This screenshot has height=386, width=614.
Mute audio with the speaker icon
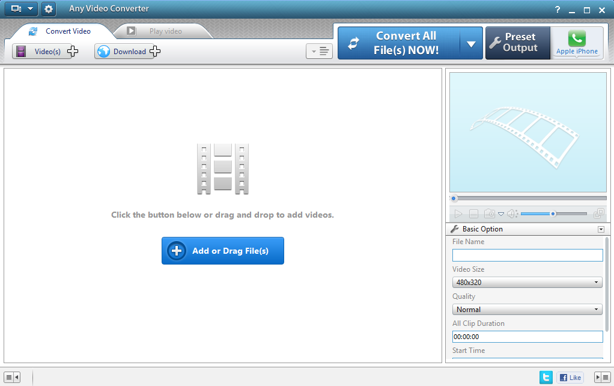(512, 213)
